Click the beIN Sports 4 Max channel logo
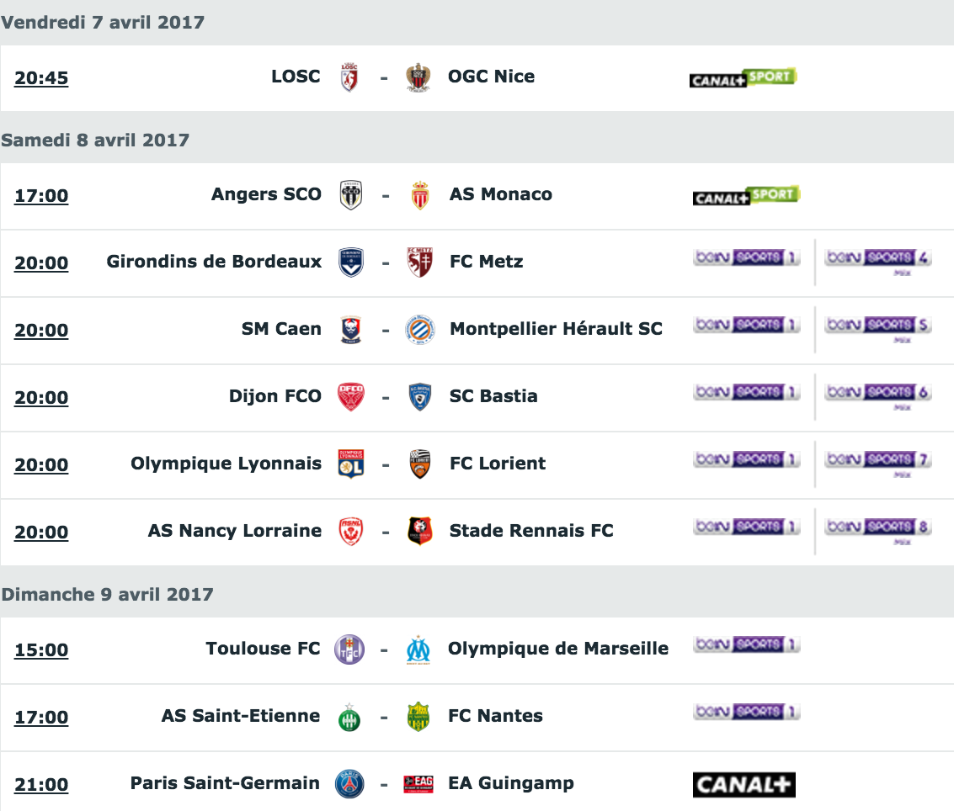This screenshot has width=954, height=811. [878, 262]
